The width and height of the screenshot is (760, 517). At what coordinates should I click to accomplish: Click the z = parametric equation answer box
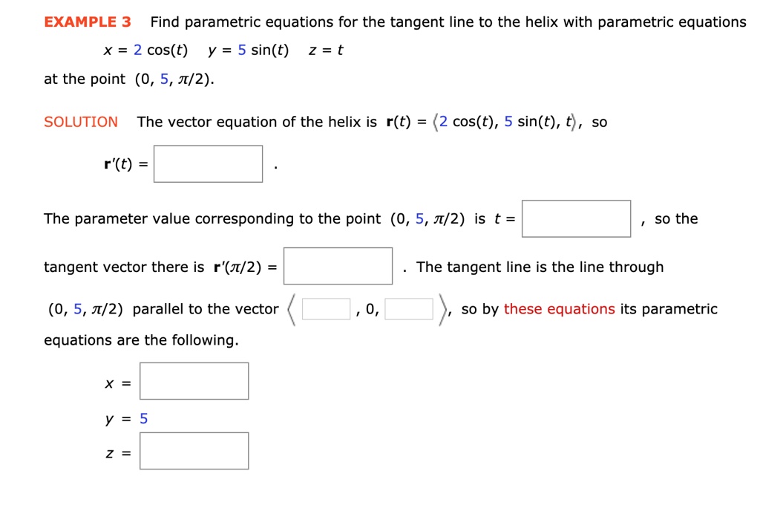coord(194,450)
